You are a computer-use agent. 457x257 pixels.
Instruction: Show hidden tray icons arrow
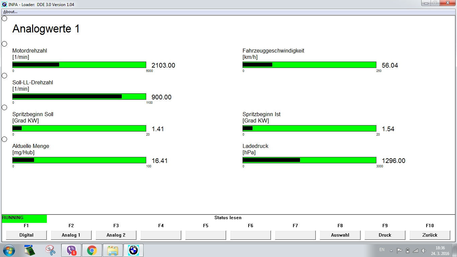(391, 251)
